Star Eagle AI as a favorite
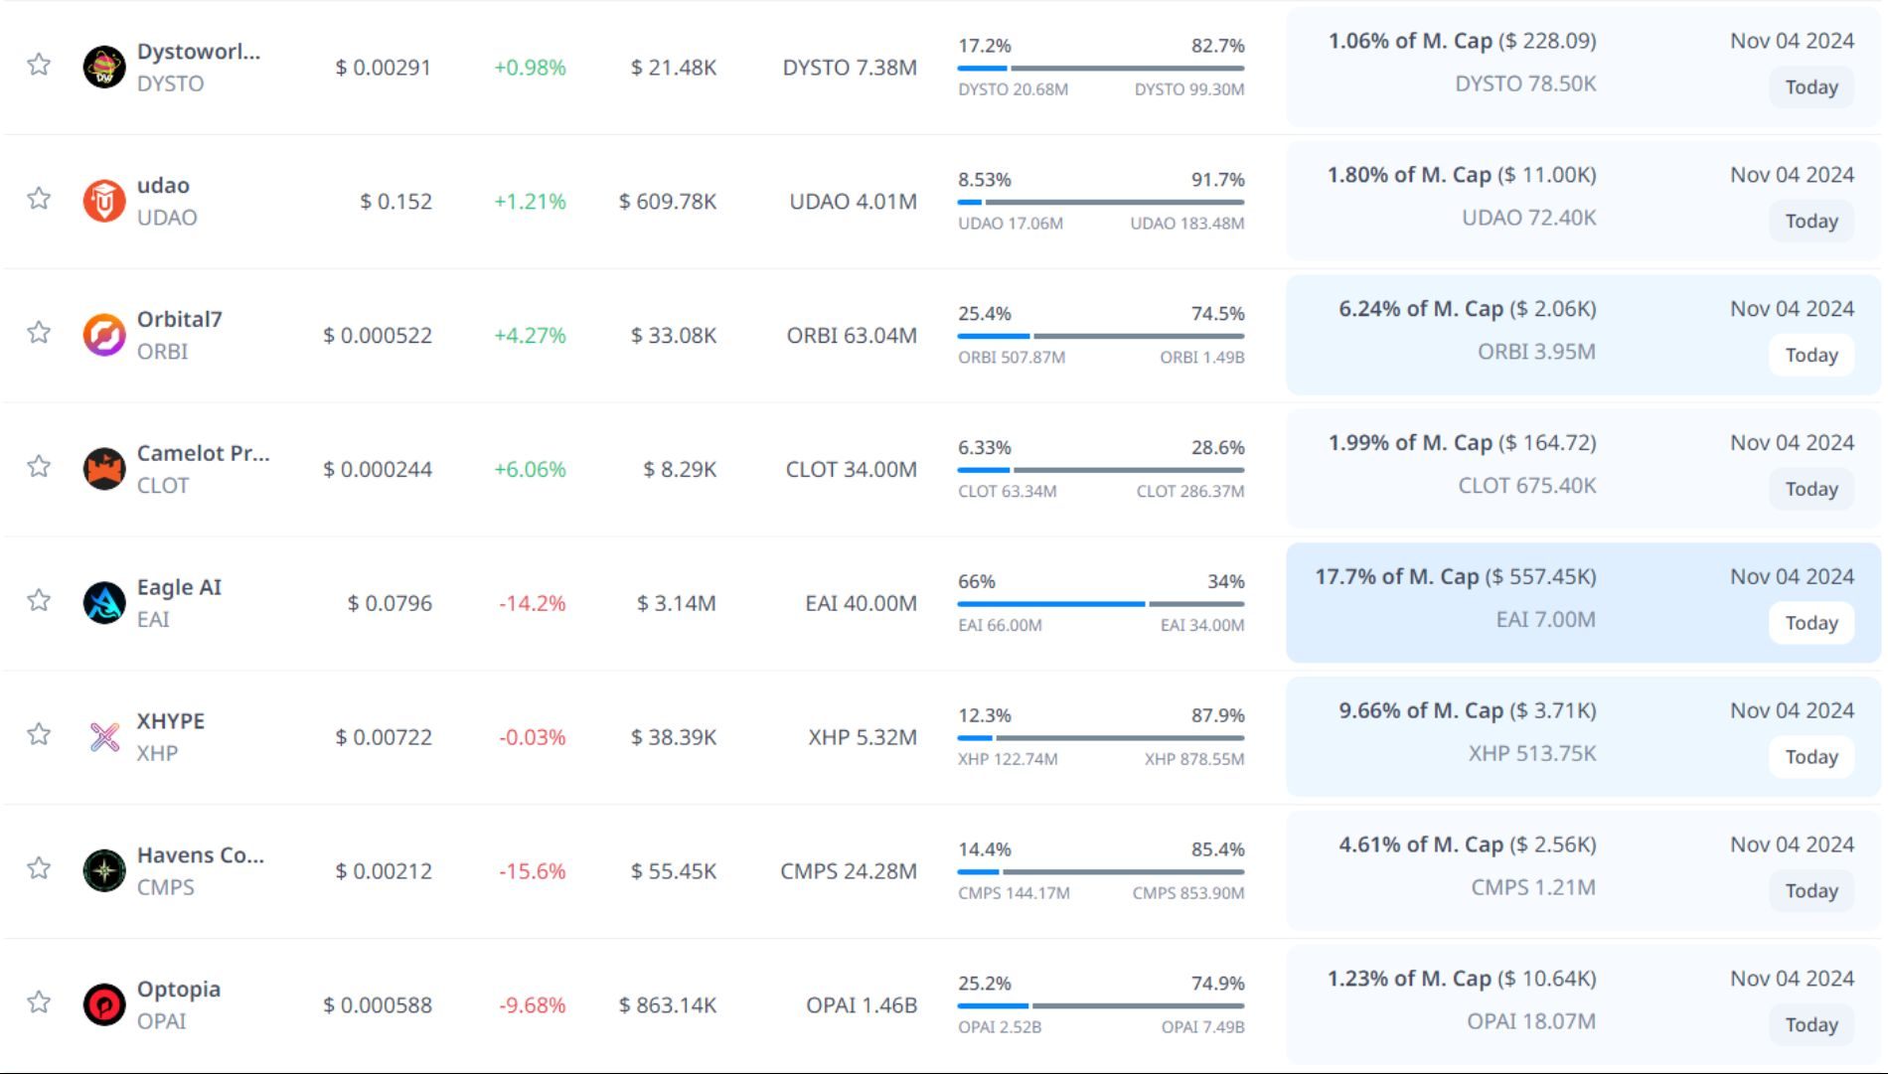Screen dimensions: 1888x1074 tap(39, 601)
